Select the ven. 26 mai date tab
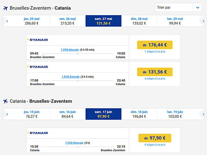 tap(67, 21)
